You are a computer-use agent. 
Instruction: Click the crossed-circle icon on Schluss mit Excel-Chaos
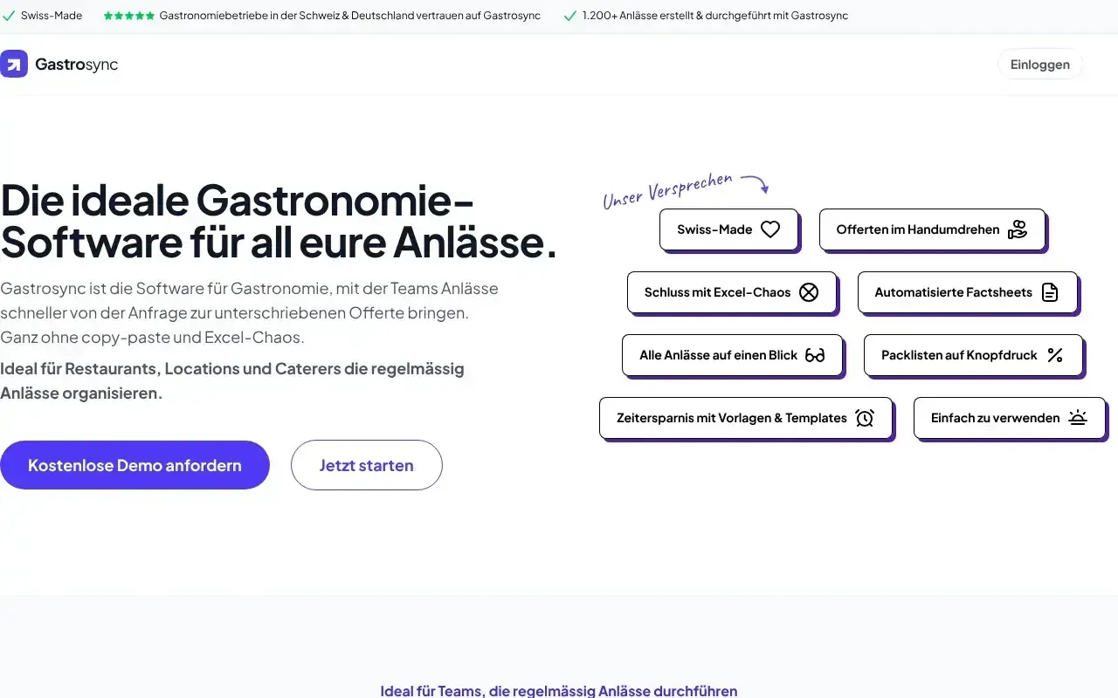(807, 291)
